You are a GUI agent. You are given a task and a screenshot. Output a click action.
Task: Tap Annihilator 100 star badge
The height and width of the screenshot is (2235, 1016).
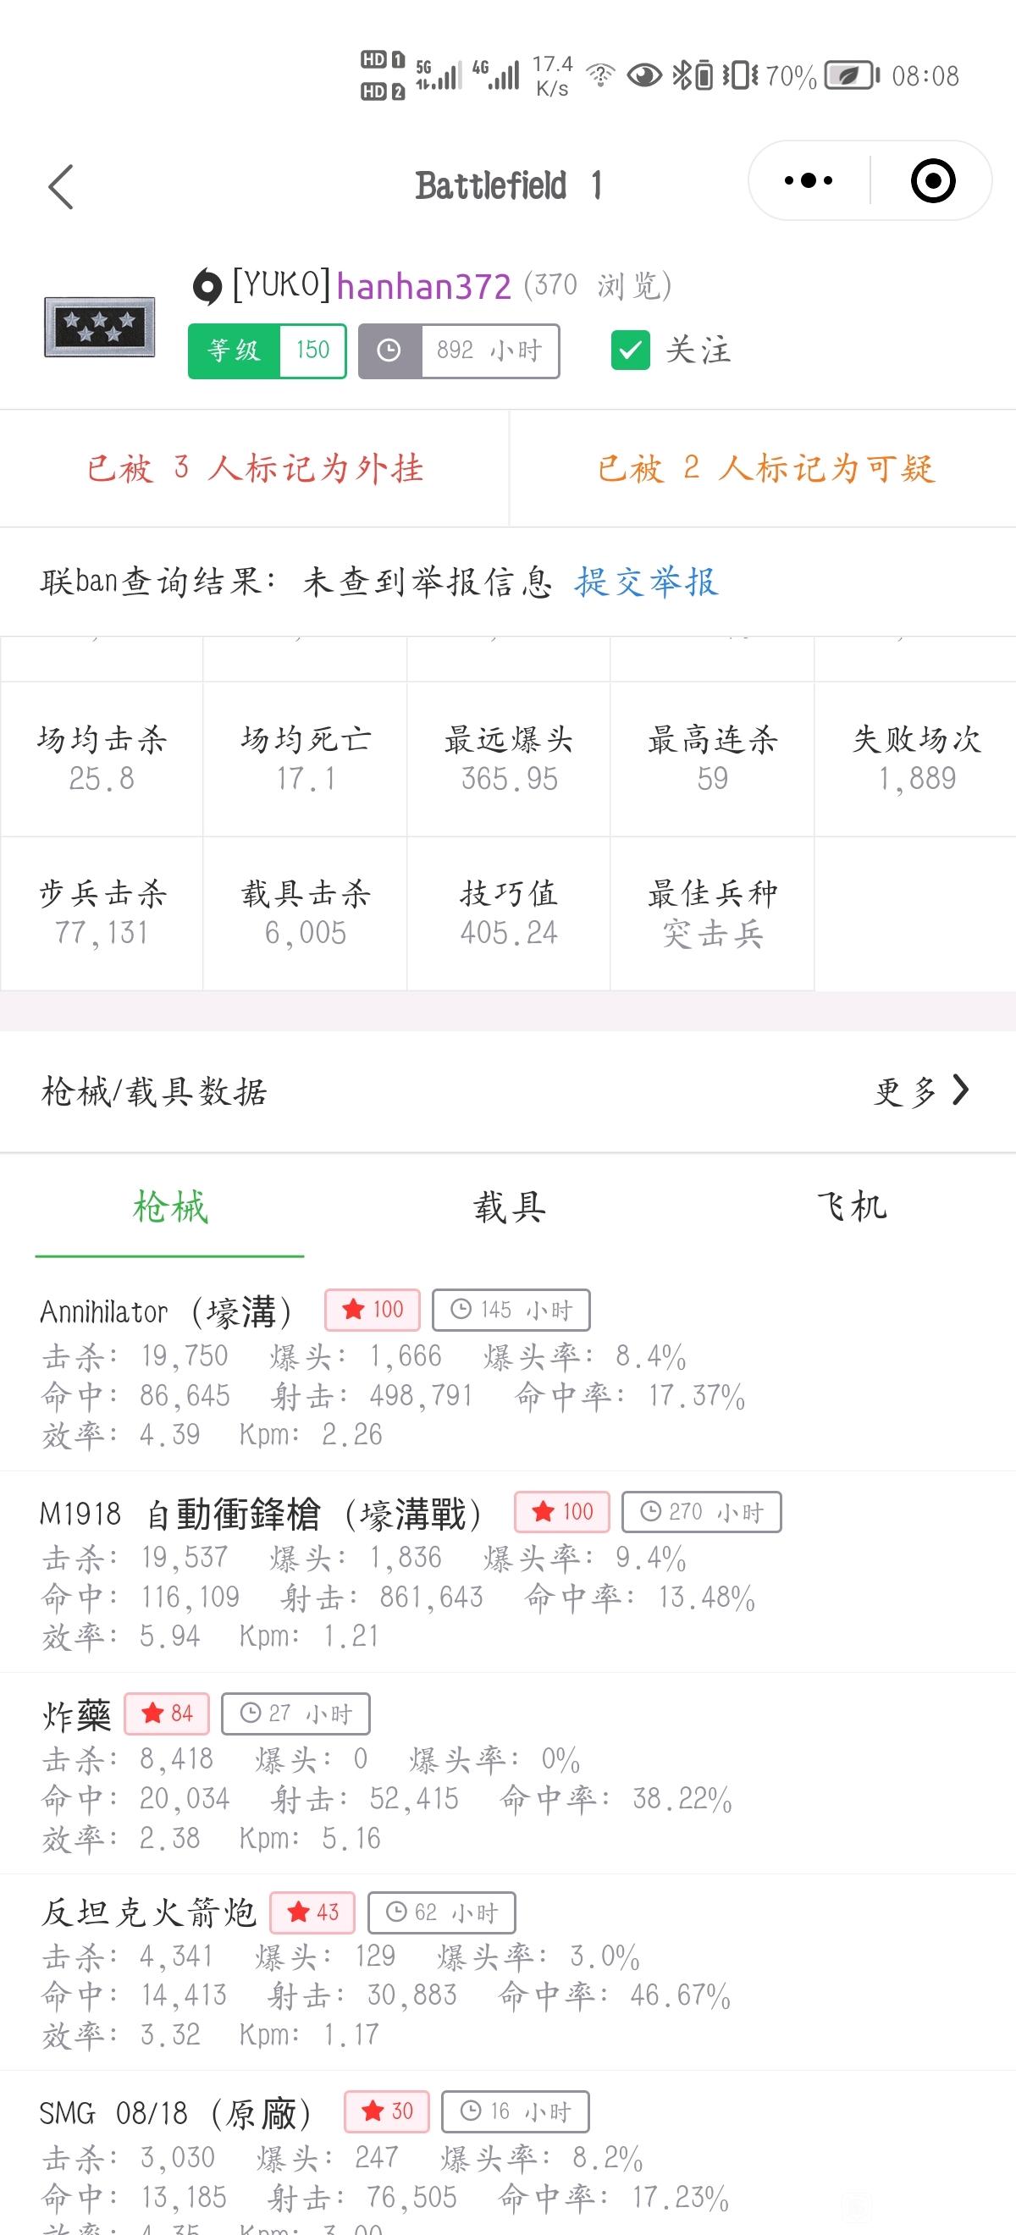click(x=373, y=1309)
